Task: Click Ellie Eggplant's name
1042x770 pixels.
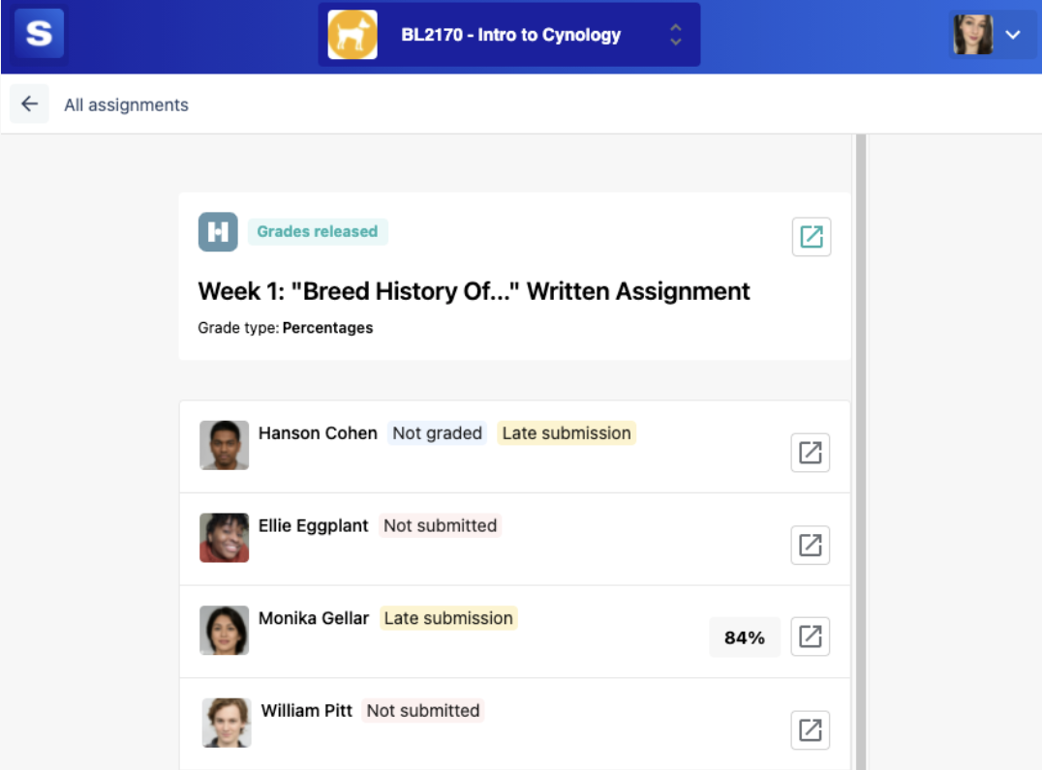Action: click(x=313, y=525)
